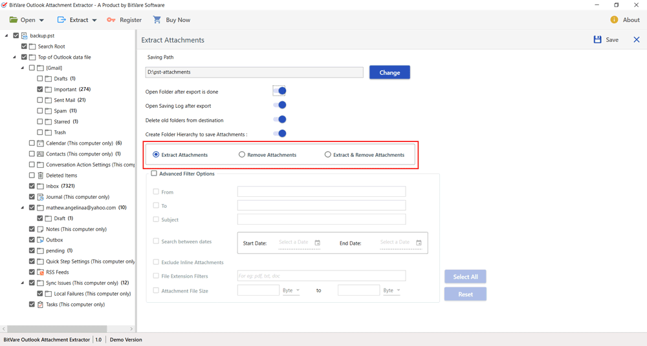Open Start Date calendar picker icon

pyautogui.click(x=318, y=243)
